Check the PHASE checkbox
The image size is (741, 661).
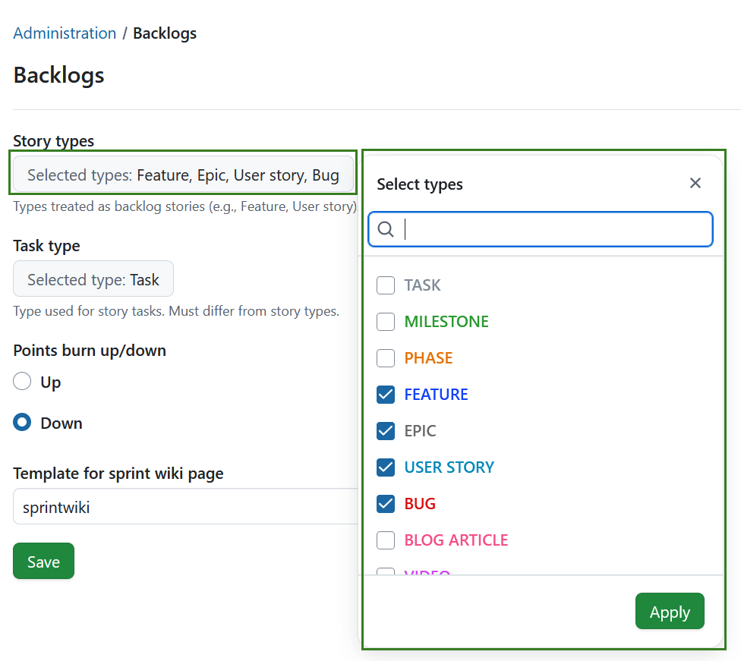point(386,357)
